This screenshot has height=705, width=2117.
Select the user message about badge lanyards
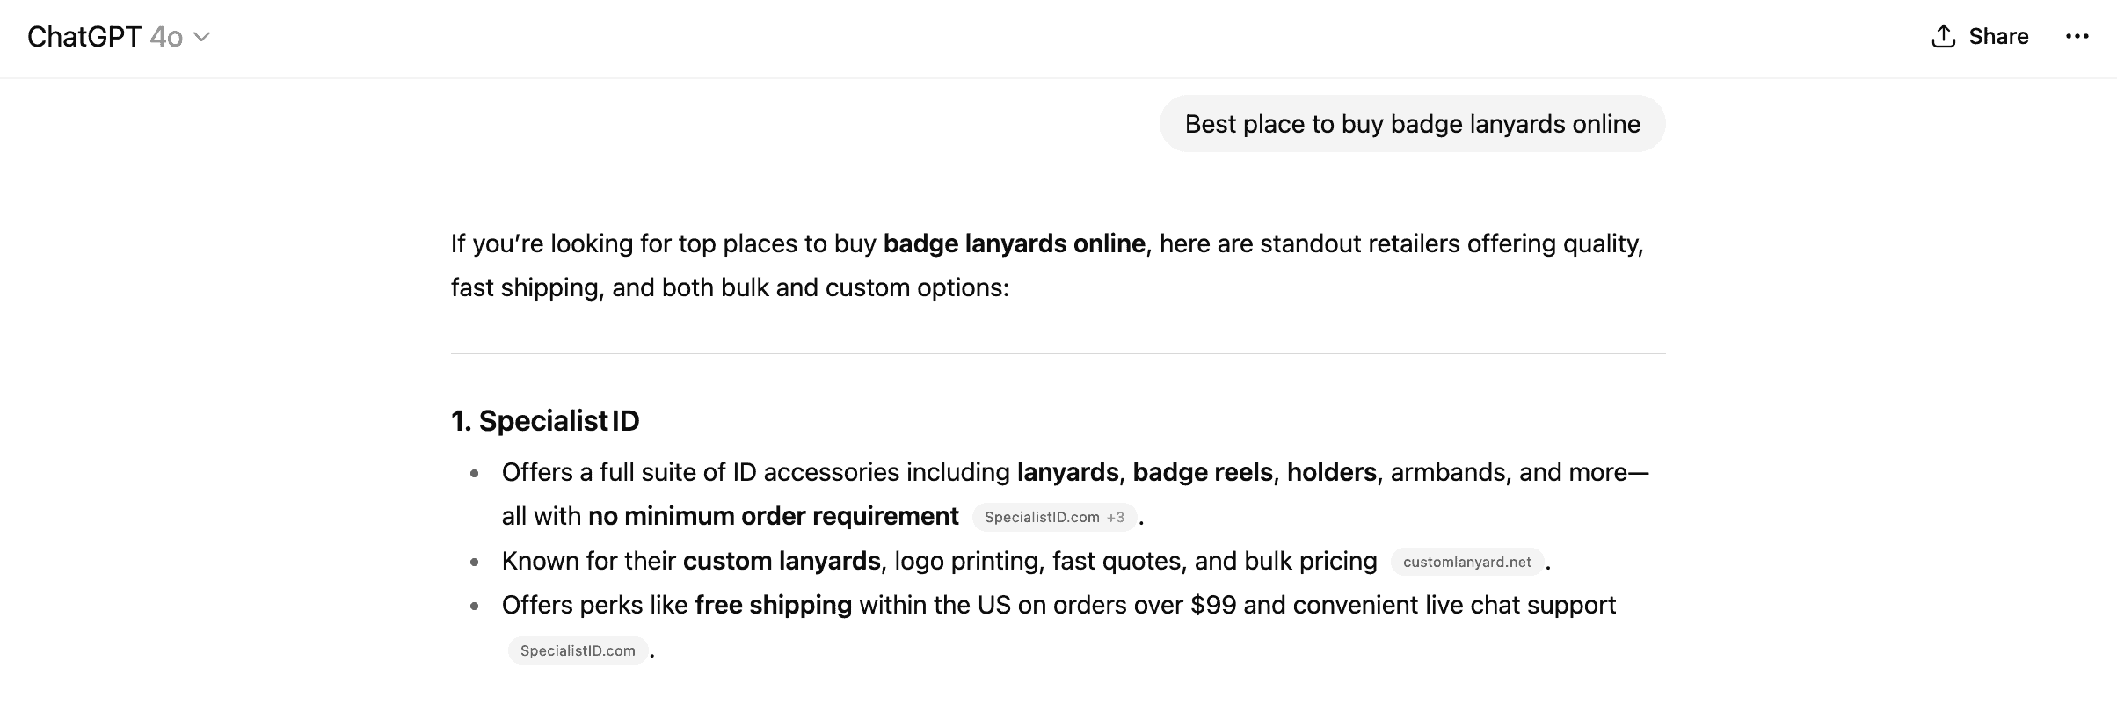[x=1412, y=124]
